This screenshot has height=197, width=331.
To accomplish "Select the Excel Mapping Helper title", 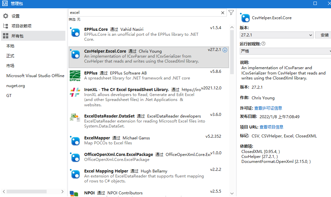I will tap(106, 171).
